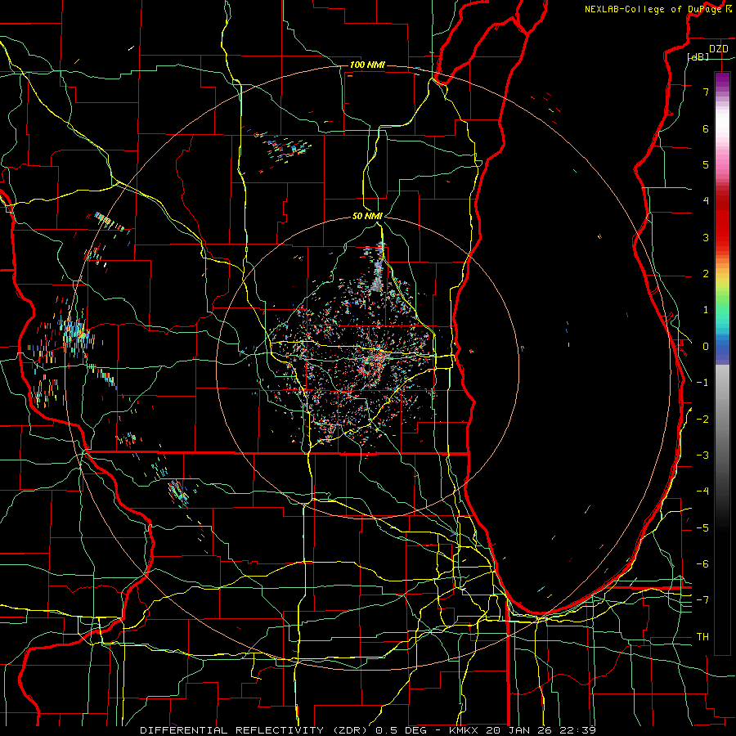Click the 100 NMI range ring label
The height and width of the screenshot is (736, 736).
367,65
